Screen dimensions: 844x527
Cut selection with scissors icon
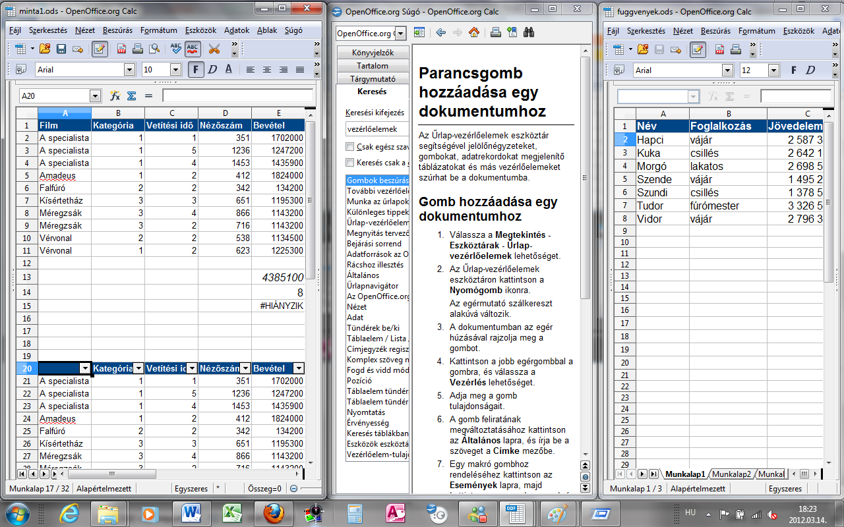(214, 49)
